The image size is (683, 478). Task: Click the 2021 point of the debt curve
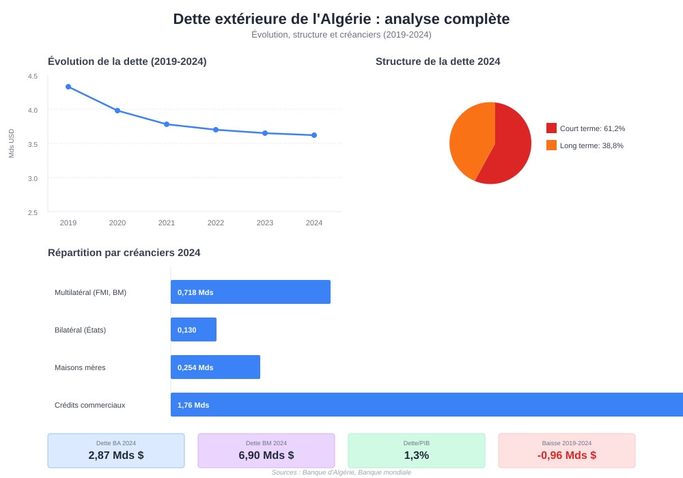tap(167, 124)
